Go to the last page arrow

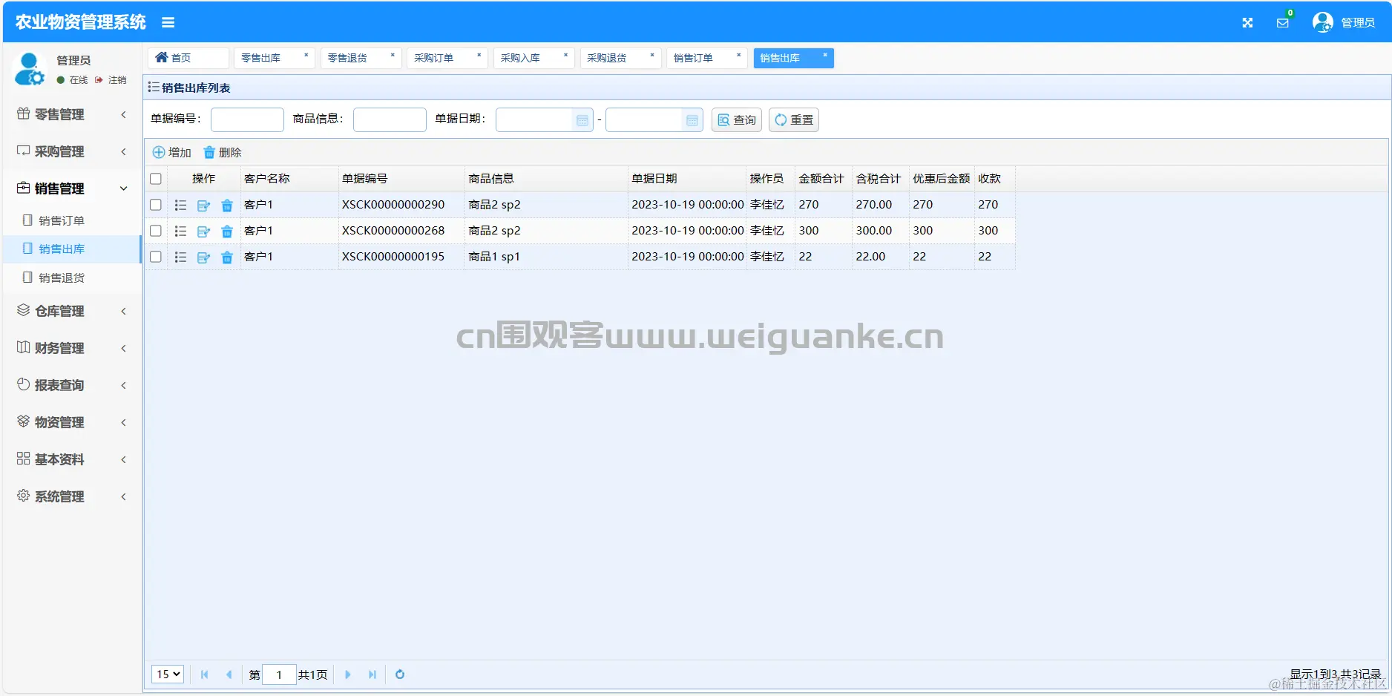(x=372, y=674)
